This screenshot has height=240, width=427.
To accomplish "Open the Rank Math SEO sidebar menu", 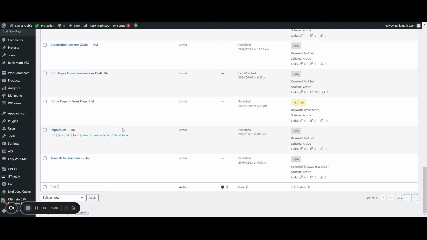I will 18,63.
